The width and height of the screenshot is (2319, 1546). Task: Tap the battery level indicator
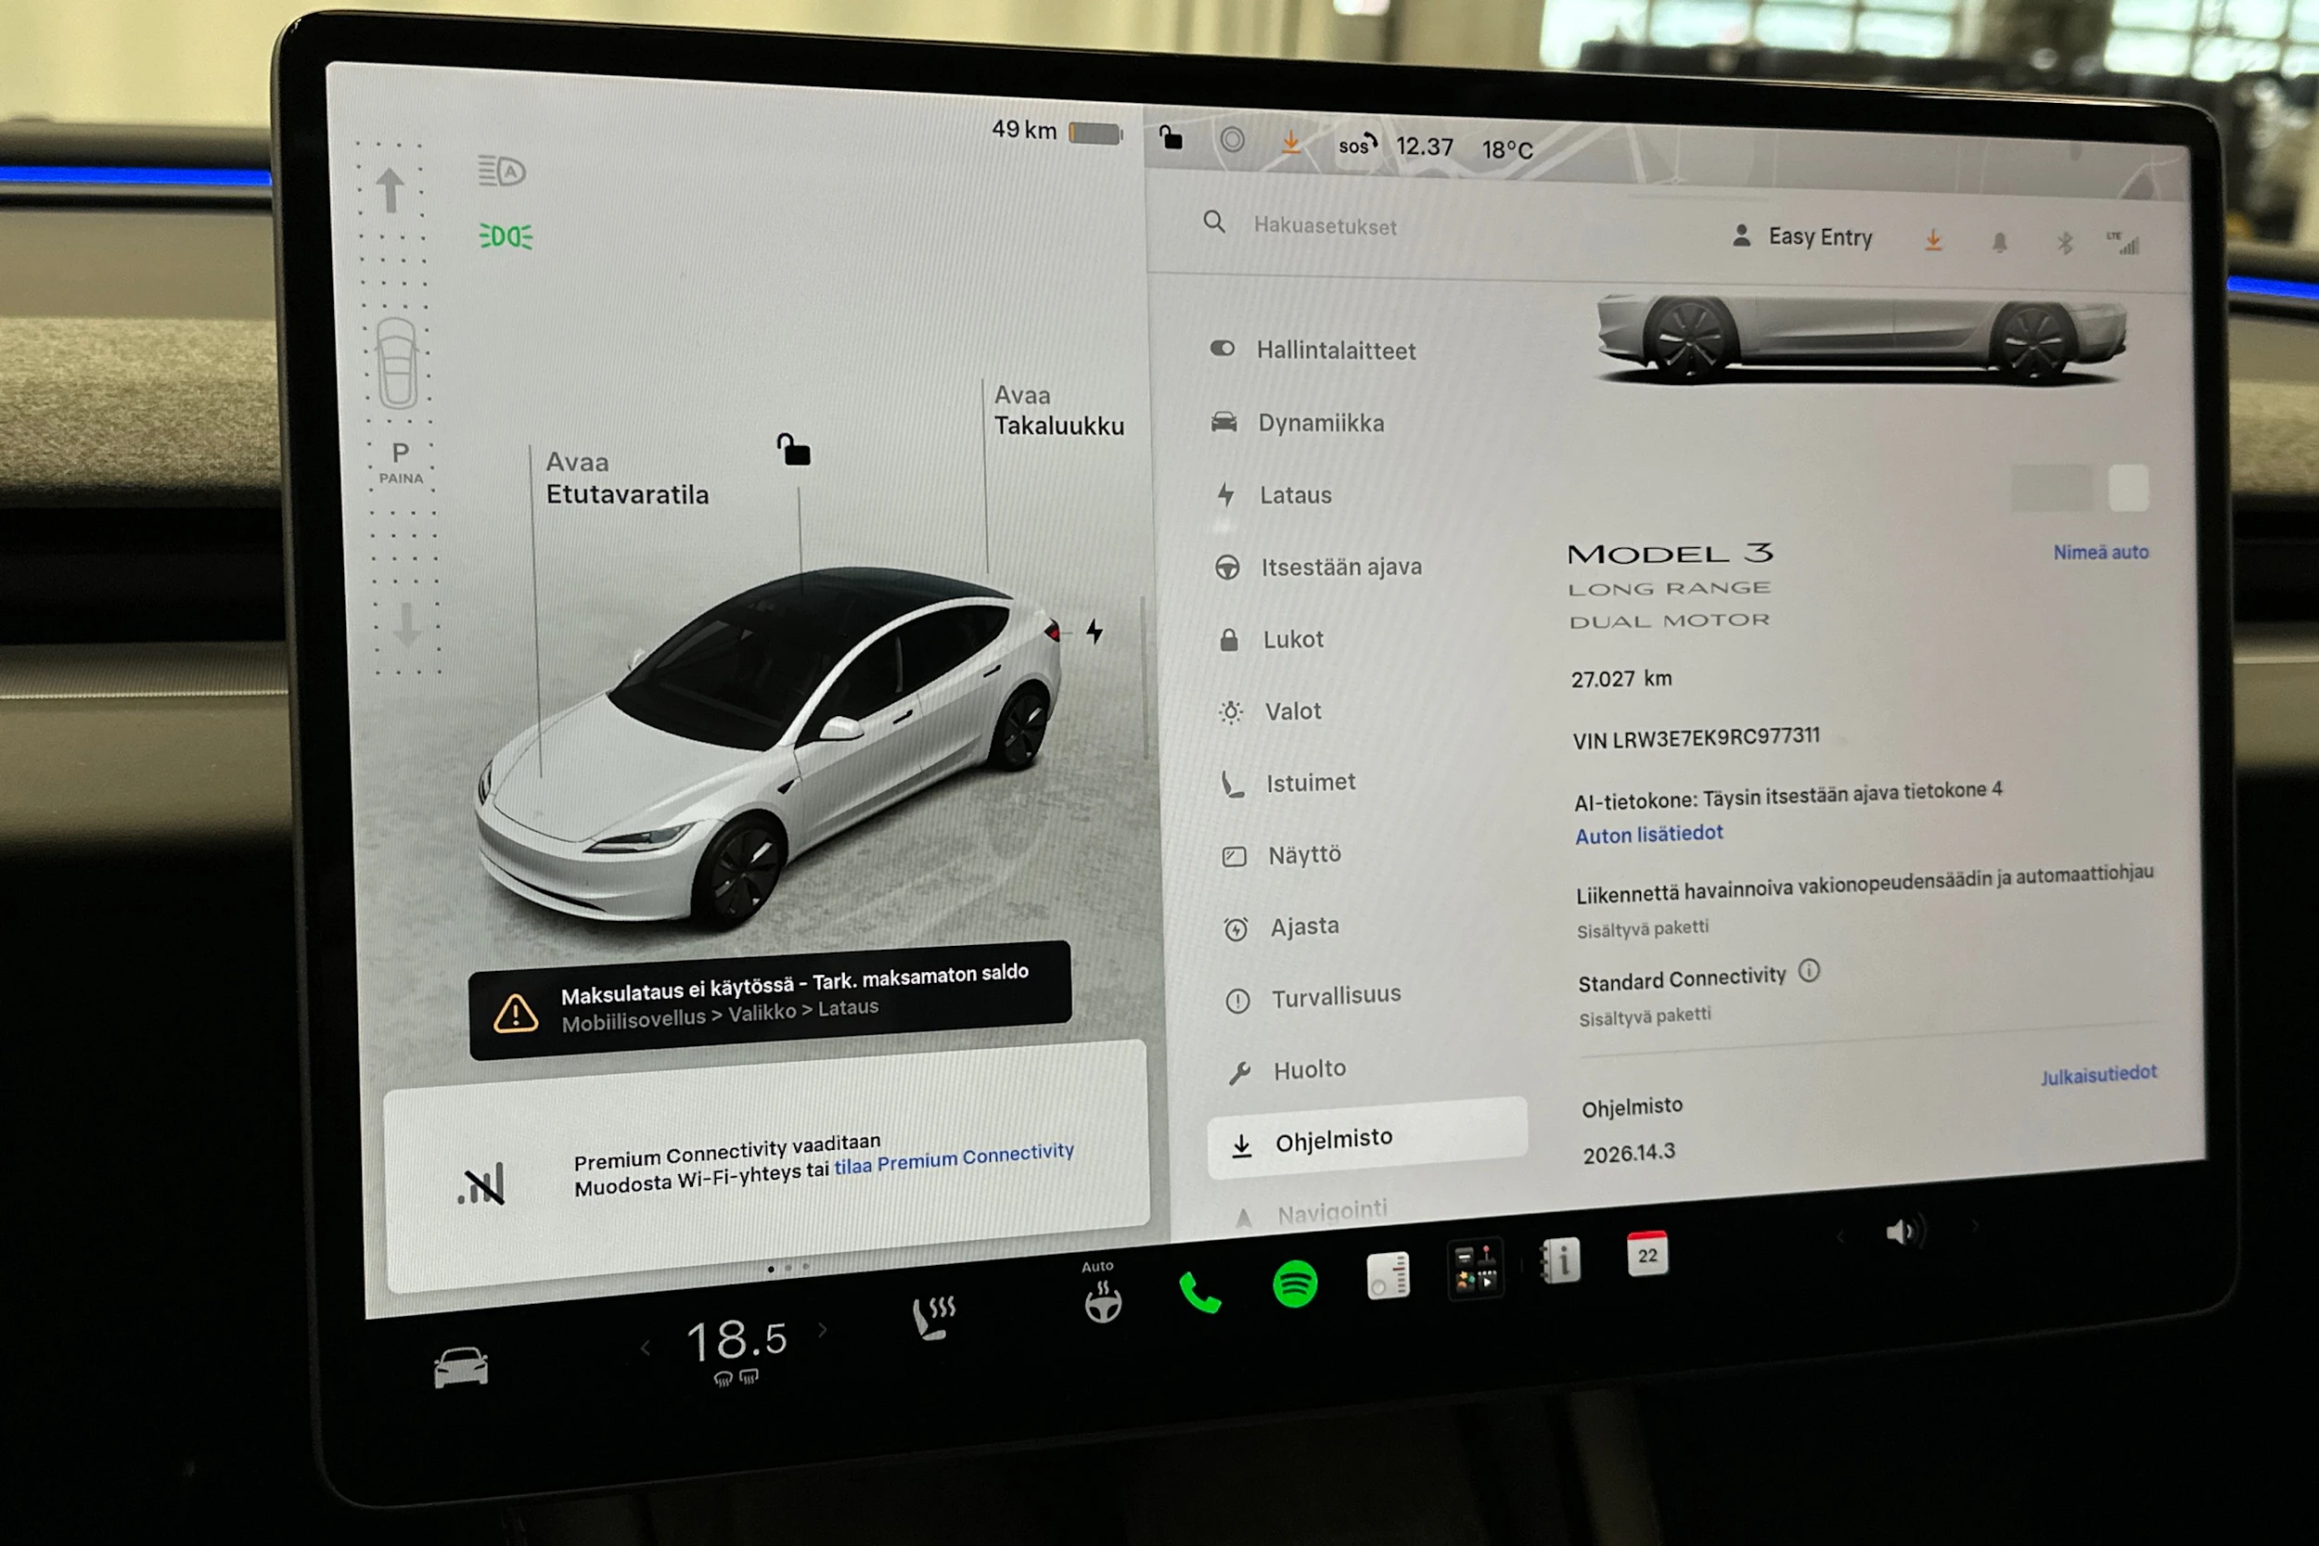coord(1095,134)
